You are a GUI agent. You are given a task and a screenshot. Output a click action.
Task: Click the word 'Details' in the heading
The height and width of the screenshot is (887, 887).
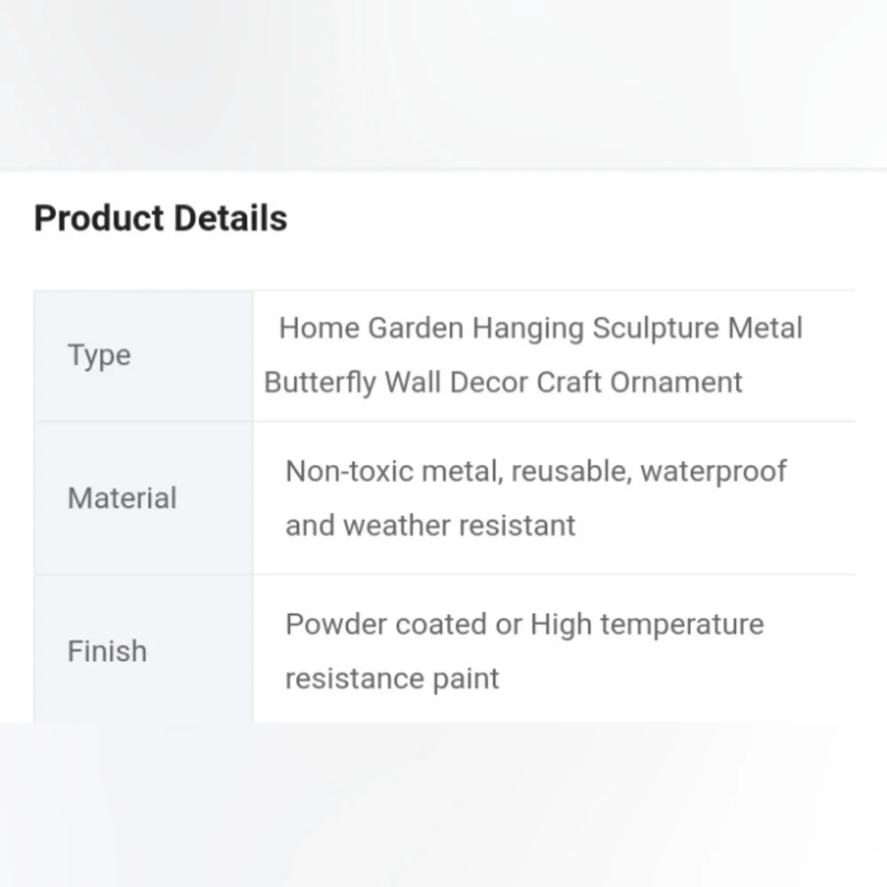pos(231,218)
